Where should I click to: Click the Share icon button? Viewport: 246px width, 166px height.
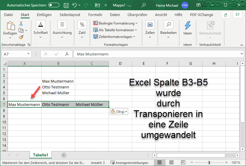(x=226, y=15)
